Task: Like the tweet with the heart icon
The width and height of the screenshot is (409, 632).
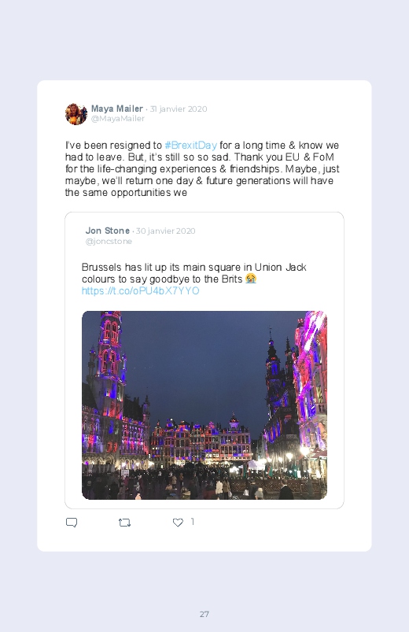Action: [x=178, y=523]
